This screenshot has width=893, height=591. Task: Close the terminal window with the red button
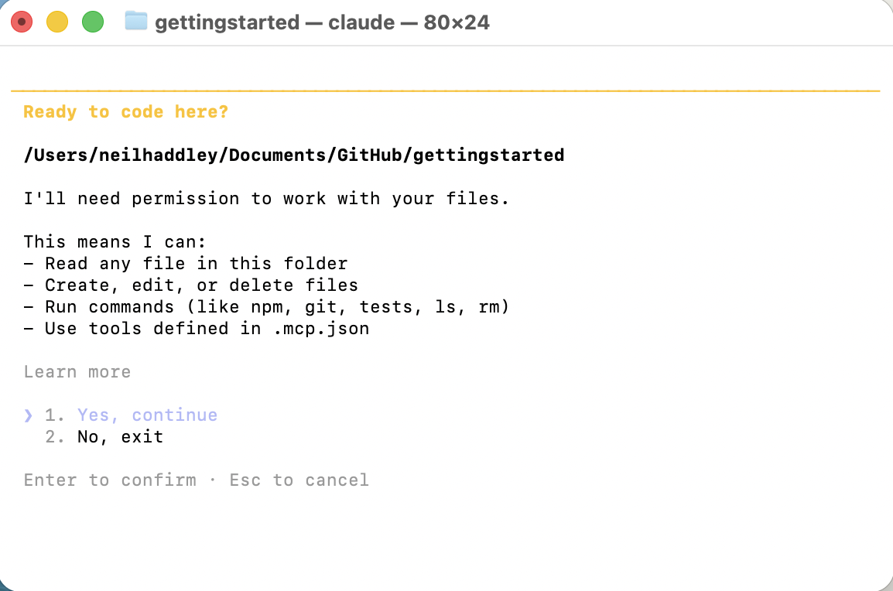click(x=22, y=22)
